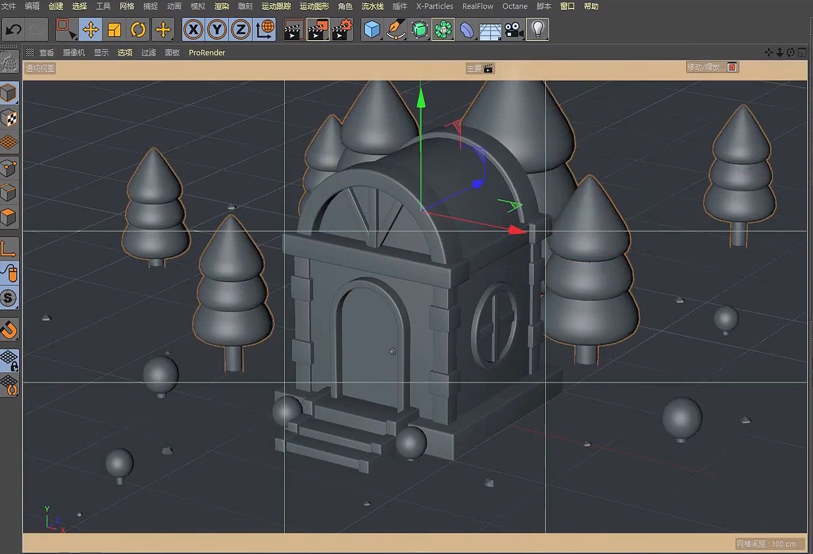The image size is (813, 554).
Task: Activate Workplane mode with the orange grid icon
Action: (9, 142)
